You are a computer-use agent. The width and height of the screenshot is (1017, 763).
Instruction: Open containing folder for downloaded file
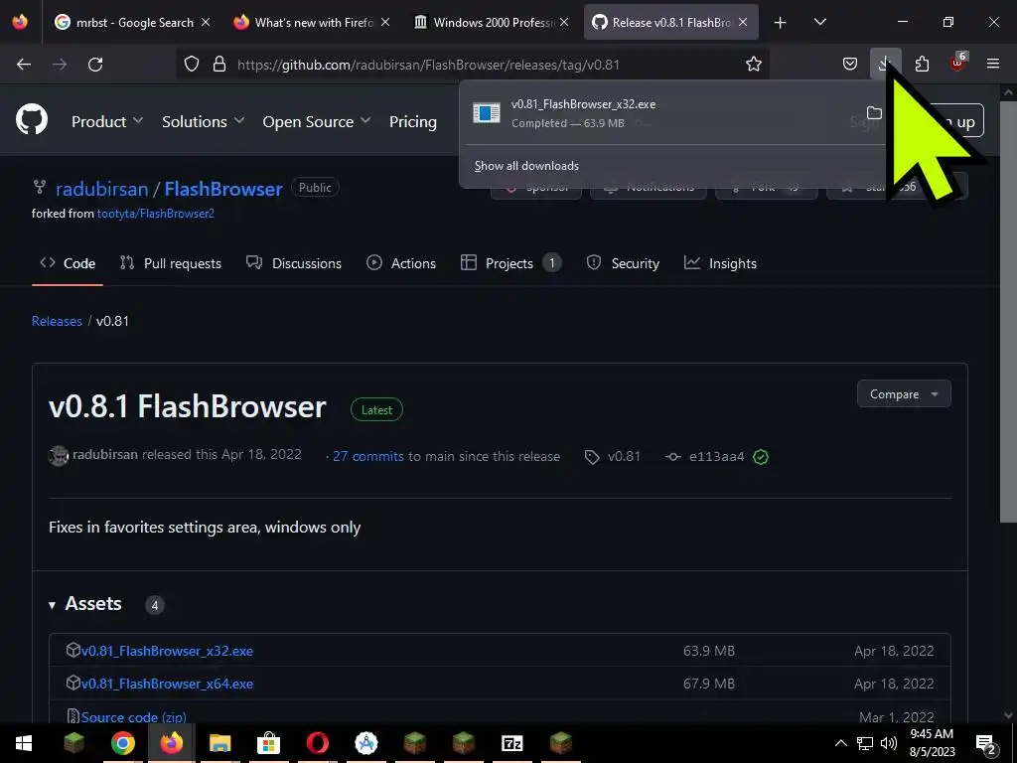pos(874,113)
